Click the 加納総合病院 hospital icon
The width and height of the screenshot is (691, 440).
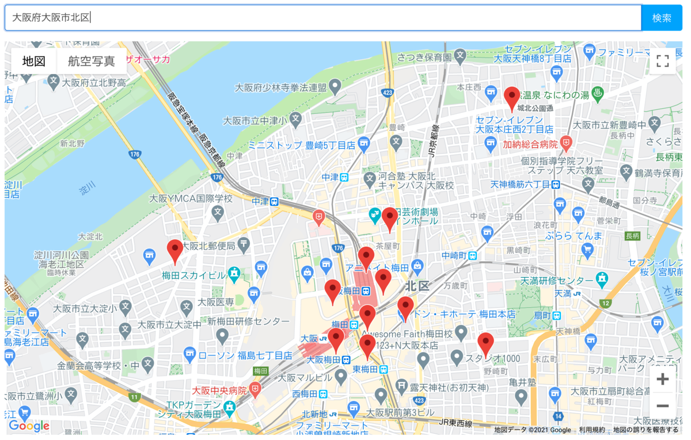pyautogui.click(x=567, y=143)
